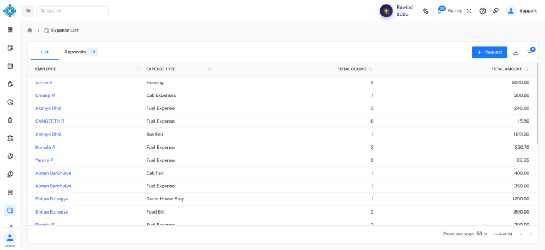Open employee Umang M link
545x250 pixels.
pyautogui.click(x=45, y=95)
